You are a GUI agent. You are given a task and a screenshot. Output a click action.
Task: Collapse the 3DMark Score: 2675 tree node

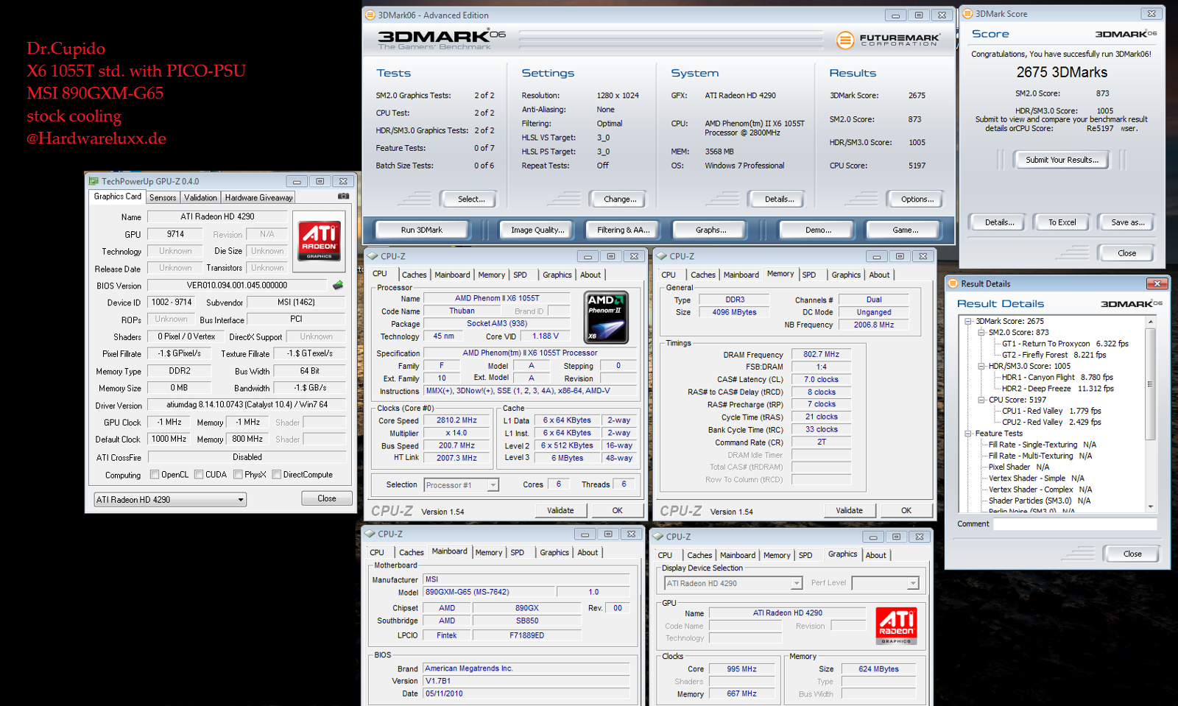click(968, 322)
